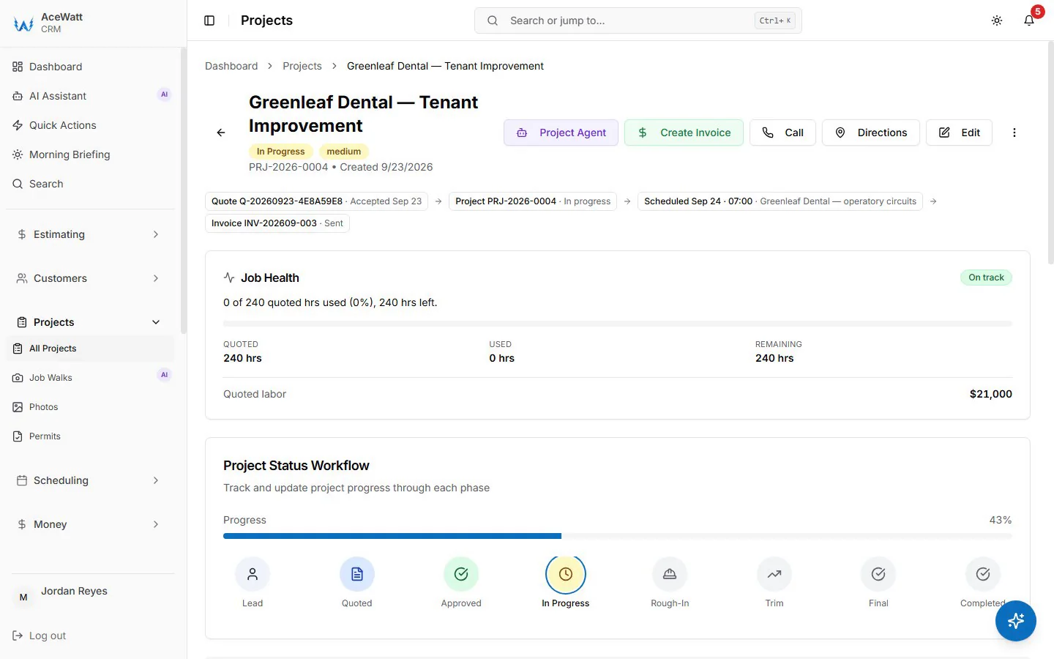Click the Create Invoice button
Image resolution: width=1054 pixels, height=659 pixels.
coord(684,133)
